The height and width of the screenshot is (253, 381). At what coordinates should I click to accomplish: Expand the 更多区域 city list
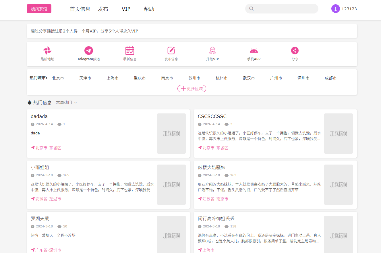coord(192,89)
